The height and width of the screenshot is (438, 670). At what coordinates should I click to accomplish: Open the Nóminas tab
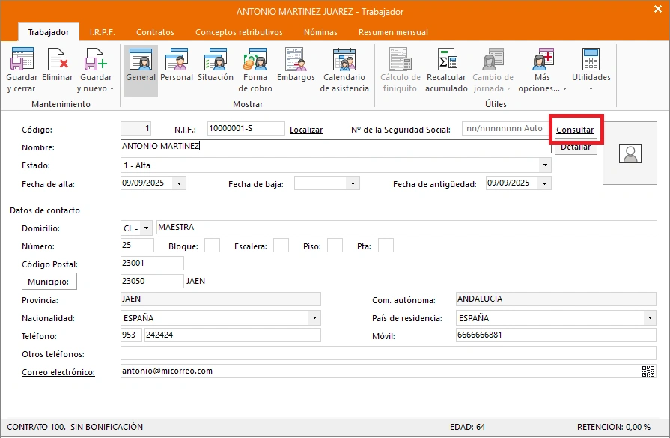coord(320,32)
